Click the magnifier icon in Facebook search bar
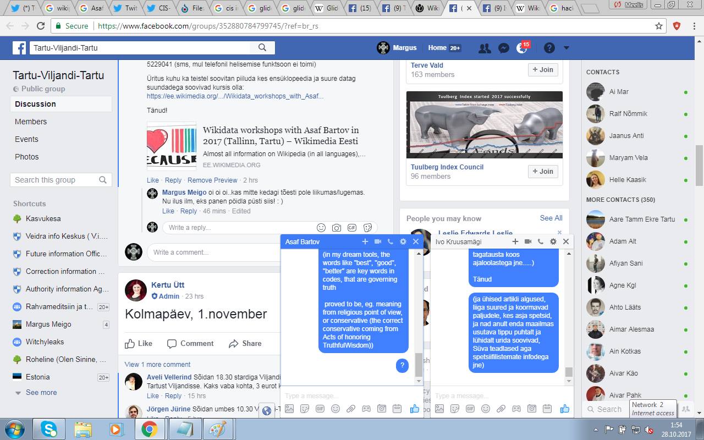This screenshot has height=440, width=704. click(262, 48)
